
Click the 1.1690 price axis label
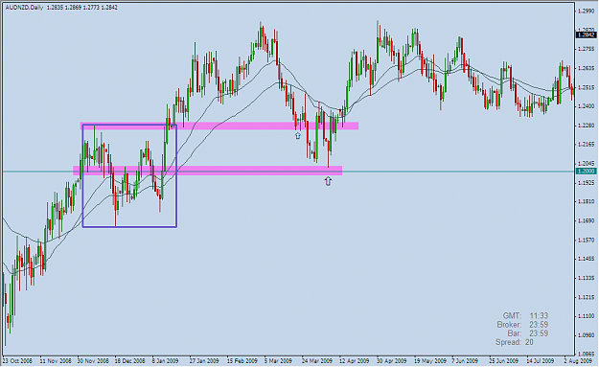point(587,220)
